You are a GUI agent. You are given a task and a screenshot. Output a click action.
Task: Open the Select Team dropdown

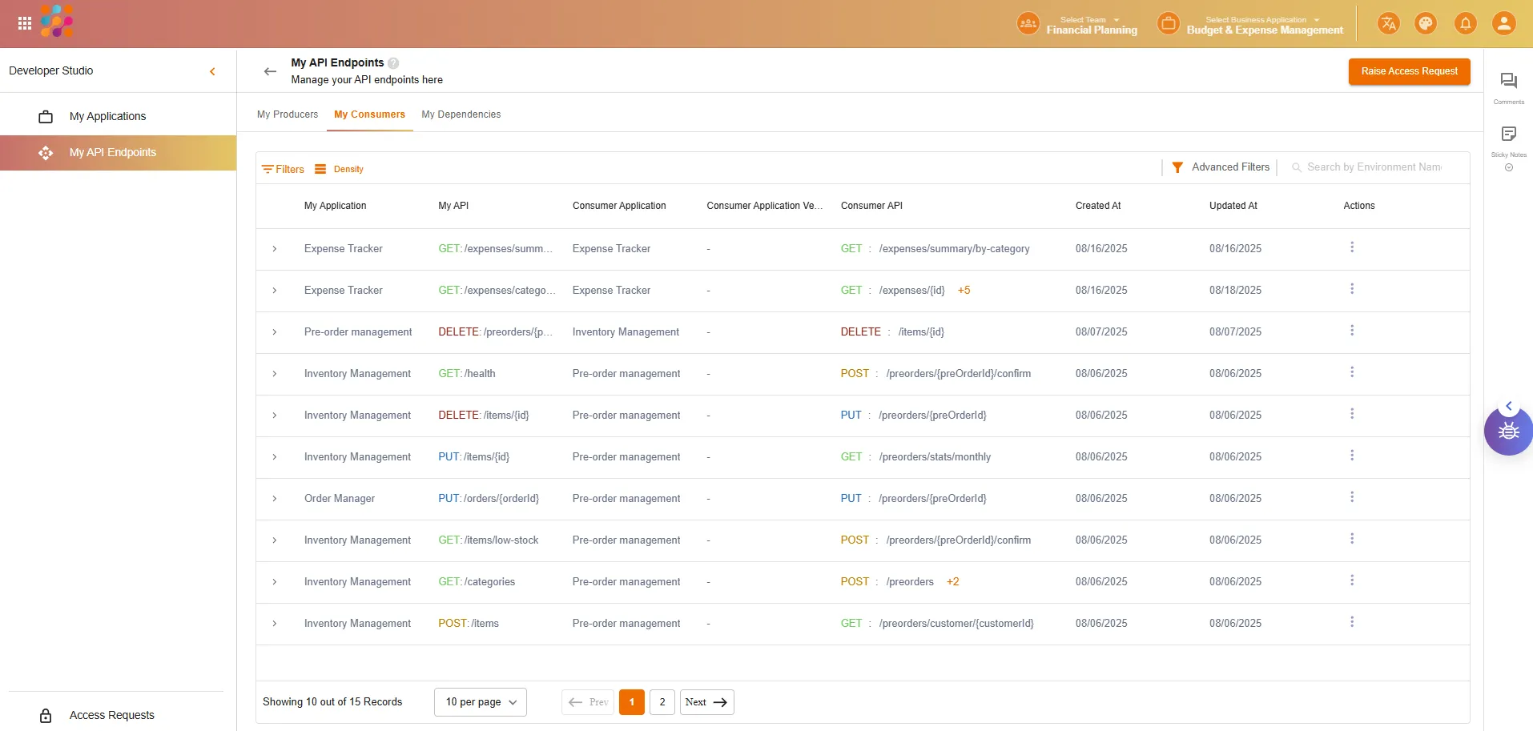(x=1090, y=24)
